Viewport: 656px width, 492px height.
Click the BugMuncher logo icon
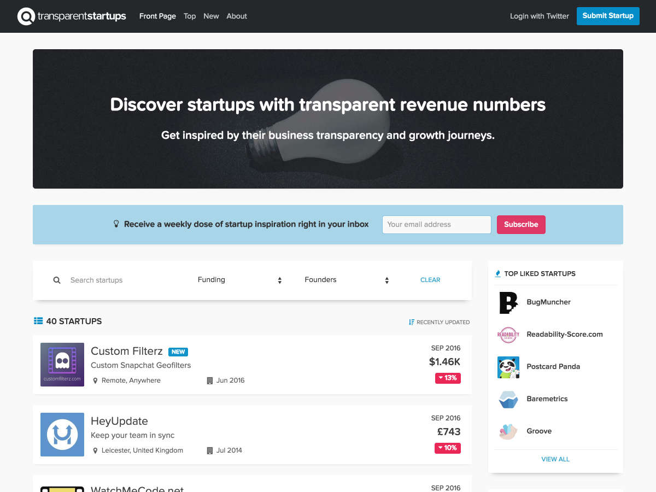(x=508, y=302)
